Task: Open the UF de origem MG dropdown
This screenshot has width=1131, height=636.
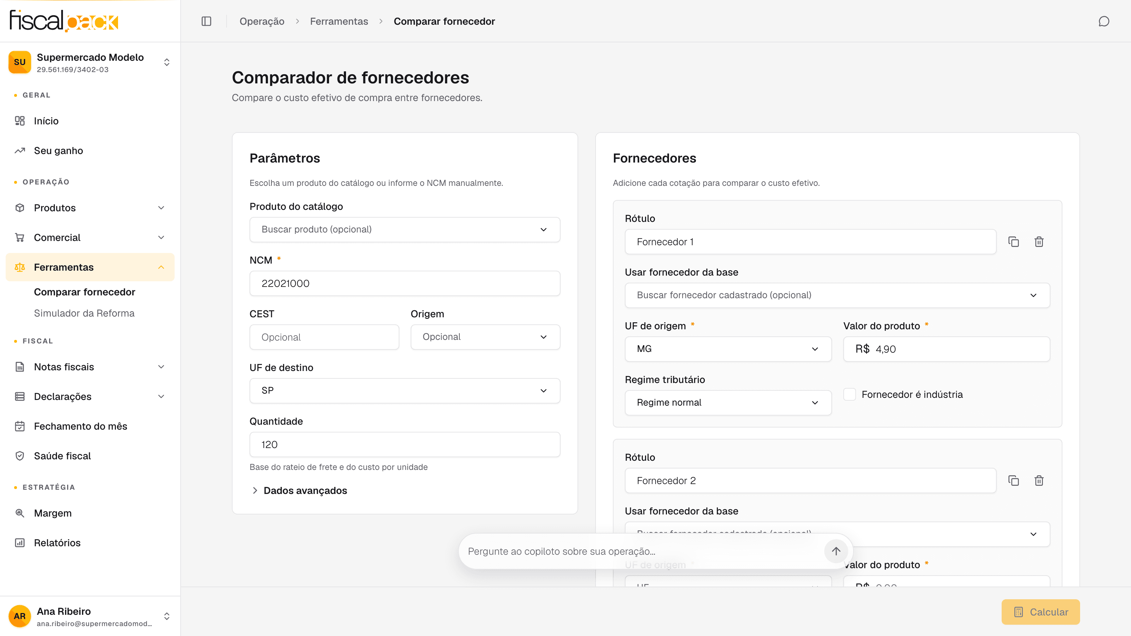Action: tap(728, 349)
